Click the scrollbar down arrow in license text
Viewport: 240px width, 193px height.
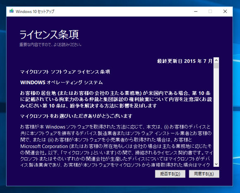(216, 164)
